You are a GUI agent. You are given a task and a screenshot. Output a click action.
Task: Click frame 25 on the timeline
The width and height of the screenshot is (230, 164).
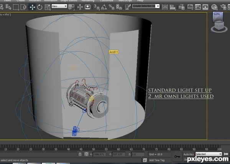pyautogui.click(x=31, y=149)
